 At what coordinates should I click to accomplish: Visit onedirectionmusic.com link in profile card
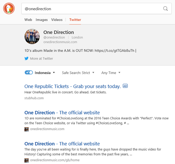pyautogui.click(x=60, y=42)
